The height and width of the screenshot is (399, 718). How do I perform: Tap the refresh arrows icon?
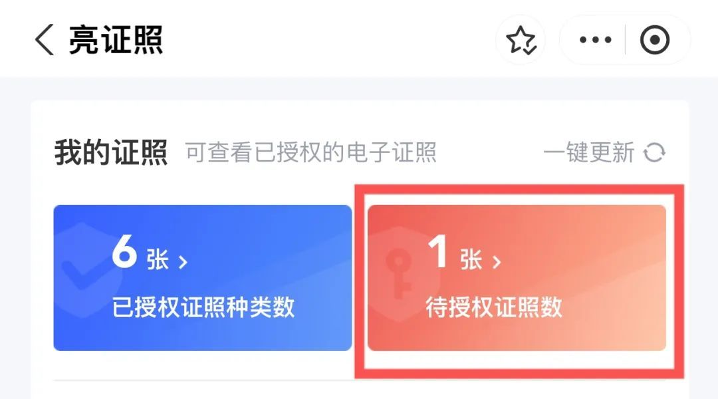point(654,152)
